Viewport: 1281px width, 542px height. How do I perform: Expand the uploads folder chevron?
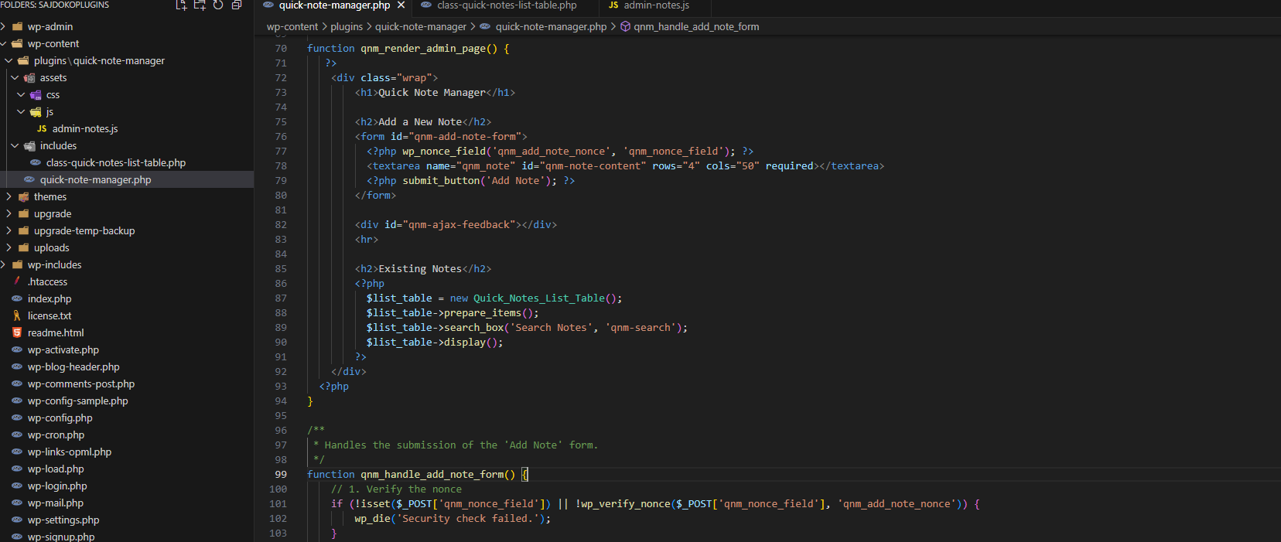(9, 247)
